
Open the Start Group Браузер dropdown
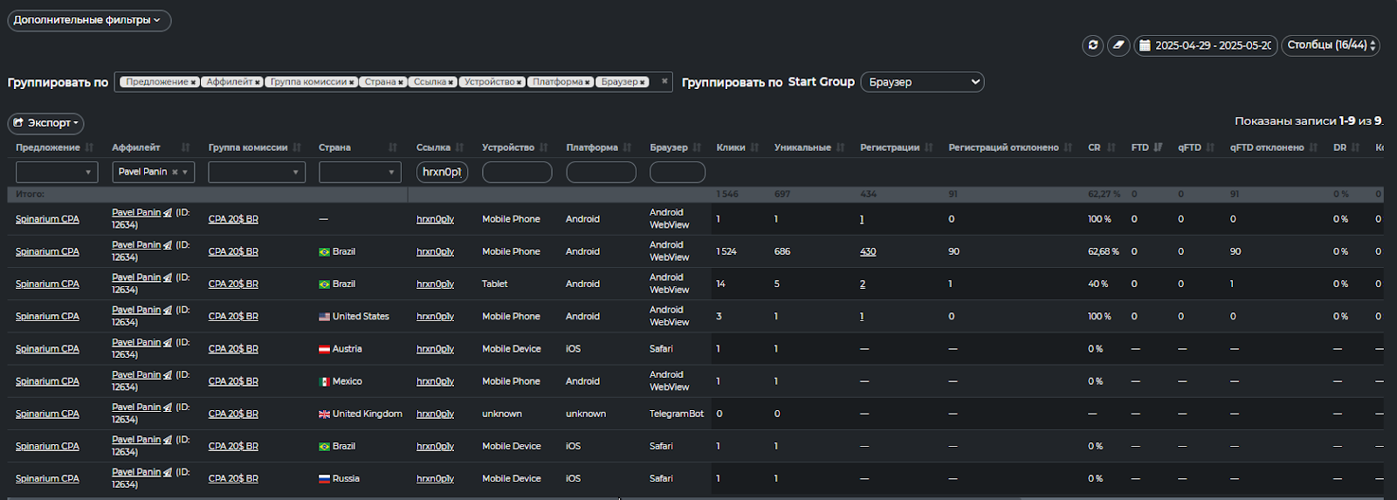pyautogui.click(x=922, y=82)
